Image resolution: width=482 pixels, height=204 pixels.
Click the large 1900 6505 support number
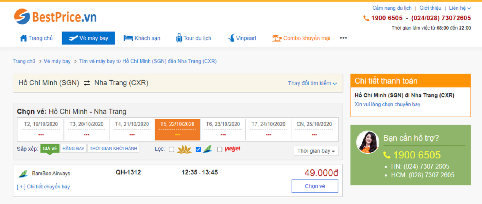point(417,155)
